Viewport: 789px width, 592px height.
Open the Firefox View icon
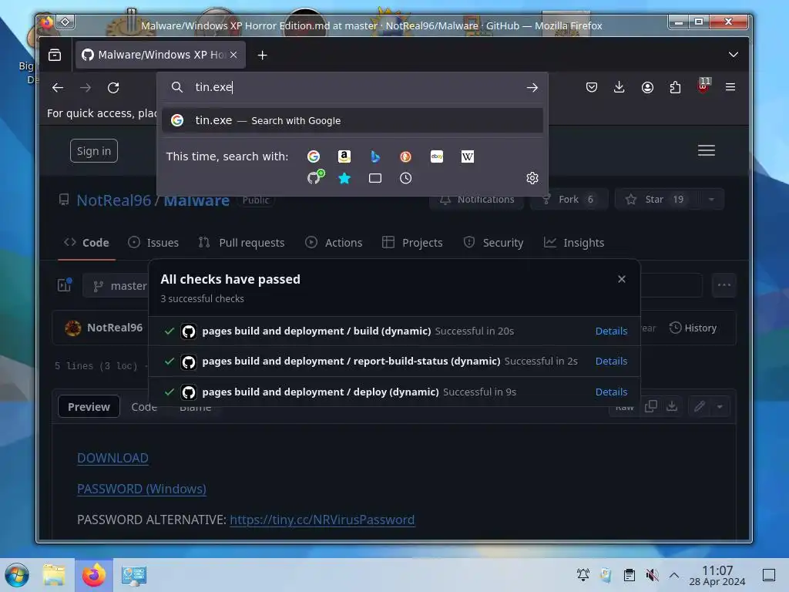coord(55,55)
